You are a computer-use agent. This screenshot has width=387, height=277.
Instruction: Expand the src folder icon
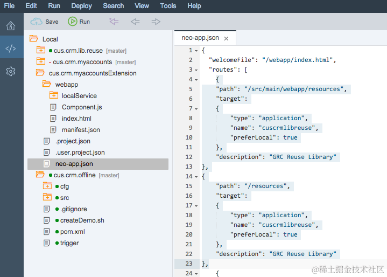click(x=47, y=197)
